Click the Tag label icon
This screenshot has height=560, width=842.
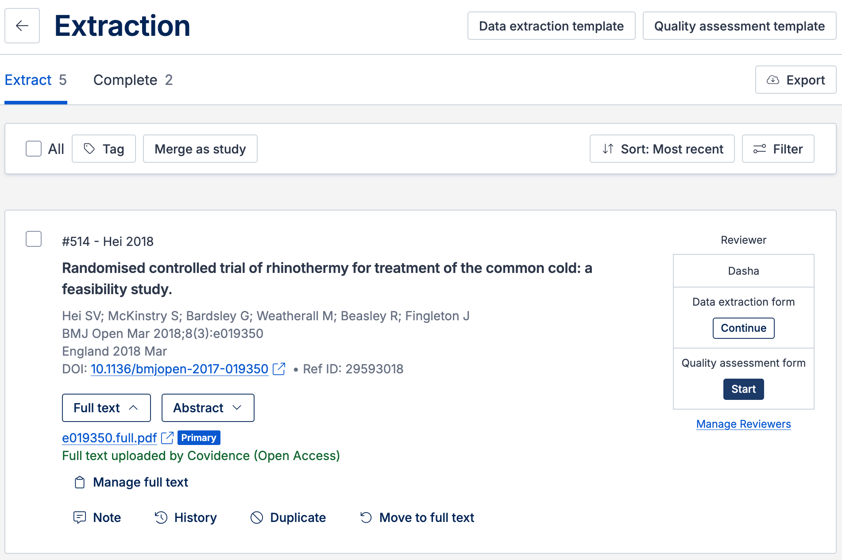pos(89,149)
